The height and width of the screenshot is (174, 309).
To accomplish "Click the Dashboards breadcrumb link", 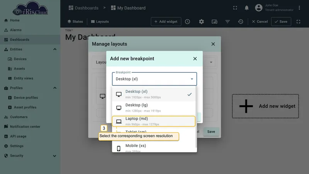I will tap(83, 8).
